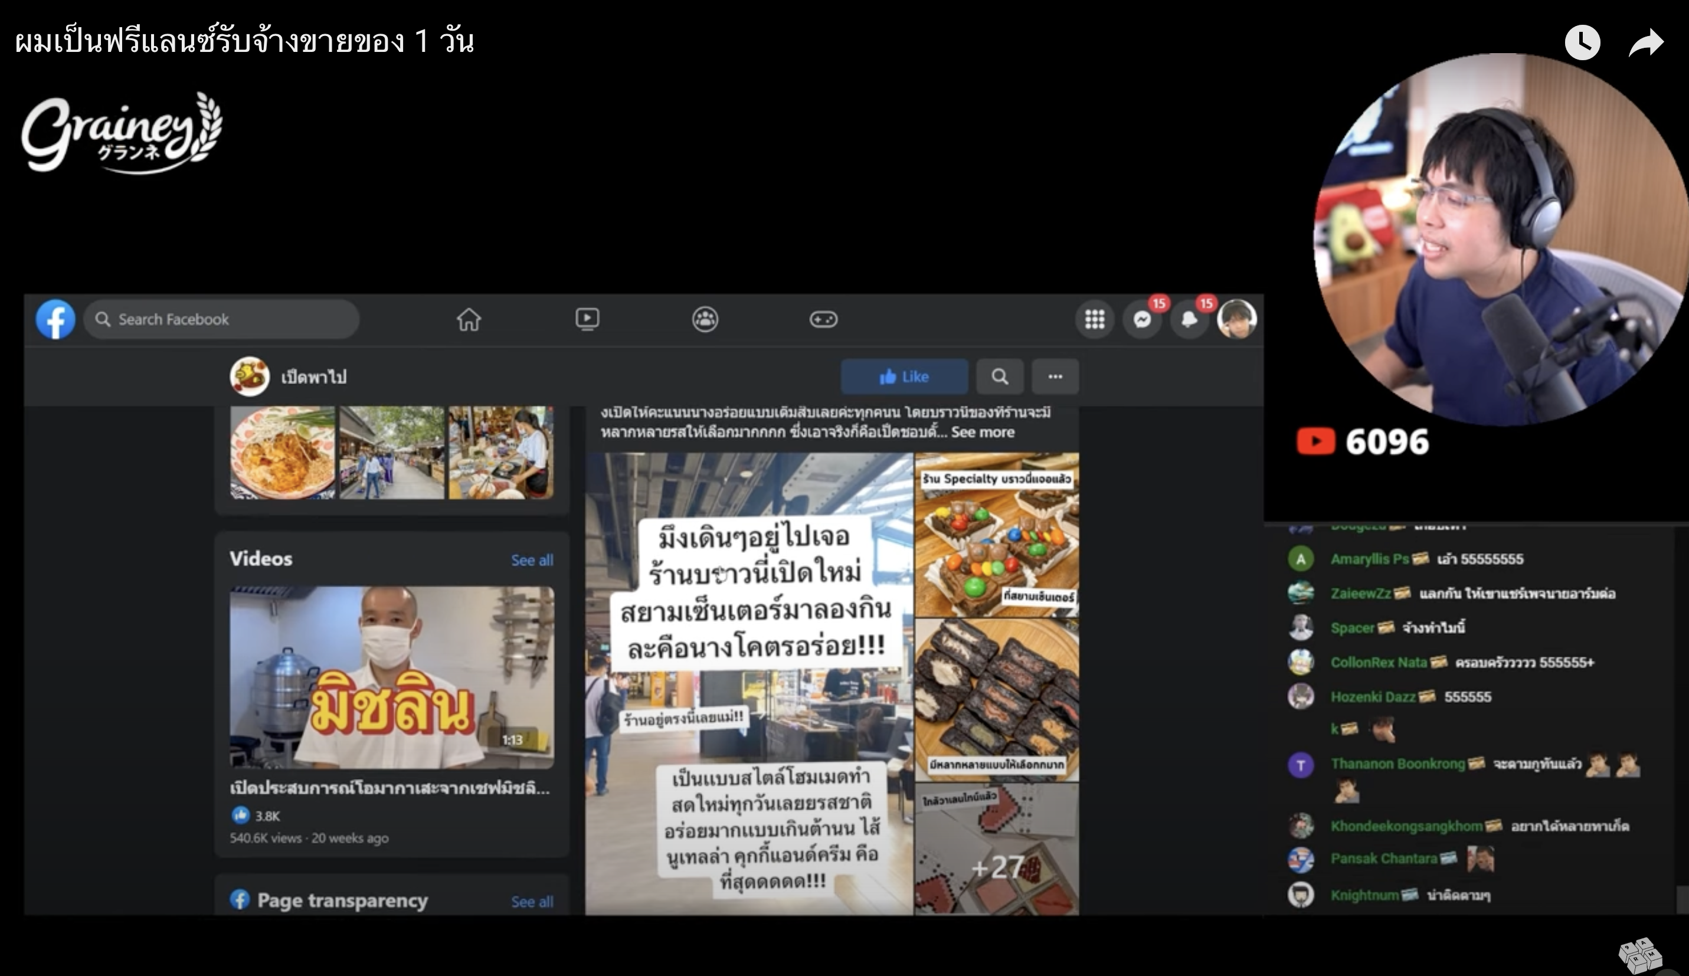This screenshot has height=976, width=1689.
Task: Like the เปิดพาไป page
Action: click(904, 376)
